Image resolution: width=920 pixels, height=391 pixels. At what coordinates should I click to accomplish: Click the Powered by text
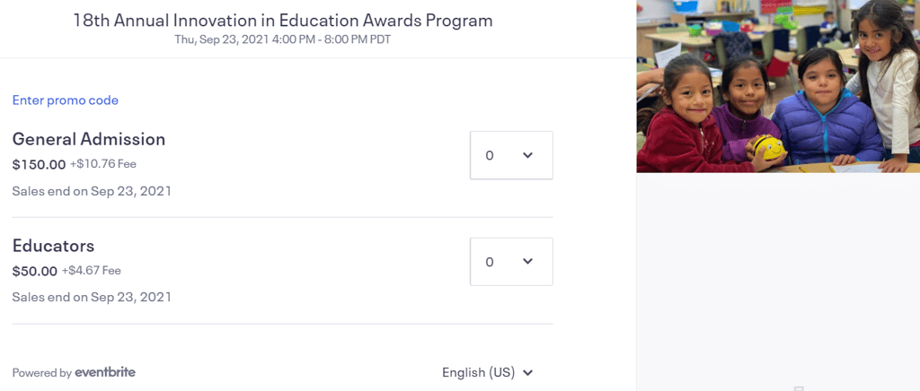[x=41, y=373]
